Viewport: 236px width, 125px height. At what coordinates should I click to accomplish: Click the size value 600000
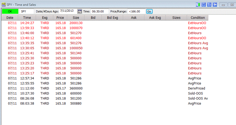(x=76, y=93)
